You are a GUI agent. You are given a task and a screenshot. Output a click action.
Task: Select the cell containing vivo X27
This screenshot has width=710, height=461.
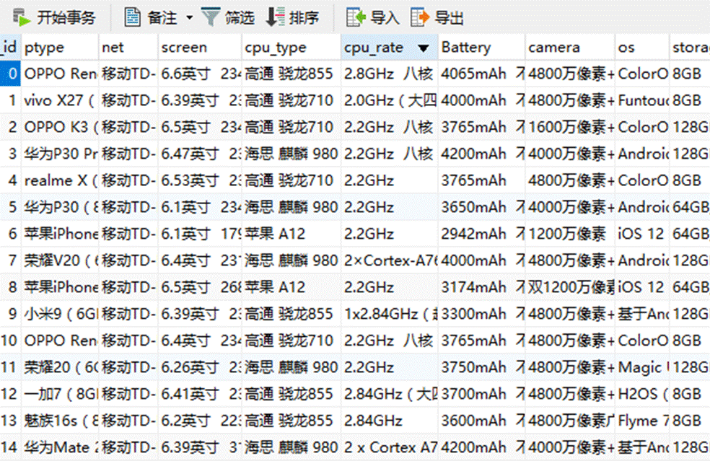pos(60,100)
